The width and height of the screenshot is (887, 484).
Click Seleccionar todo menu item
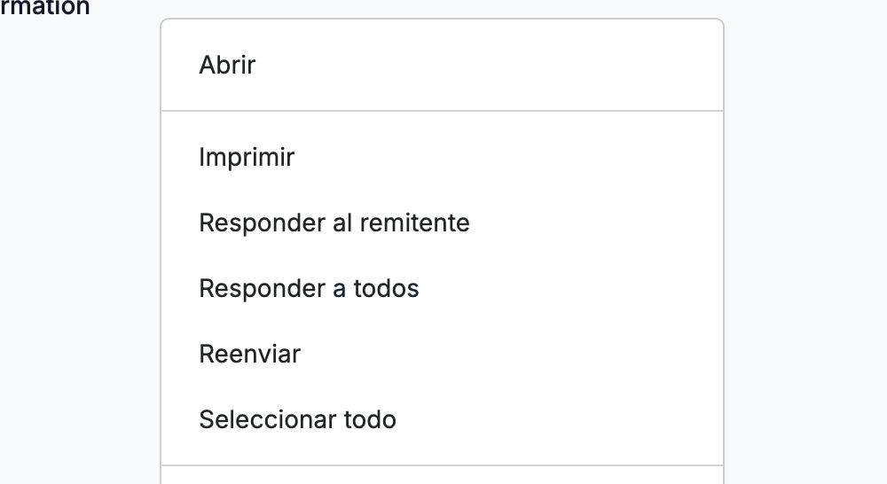click(x=442, y=419)
